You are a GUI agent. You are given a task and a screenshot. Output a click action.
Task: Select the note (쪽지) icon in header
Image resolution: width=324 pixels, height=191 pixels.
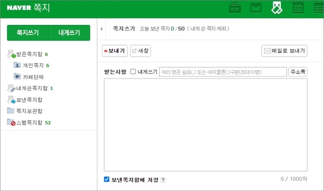277,8
